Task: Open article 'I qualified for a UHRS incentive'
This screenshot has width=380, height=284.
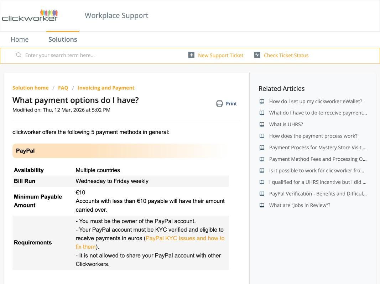Action: (x=318, y=182)
